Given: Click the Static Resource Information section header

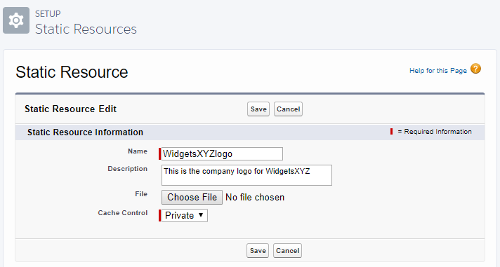Looking at the screenshot, I should pyautogui.click(x=85, y=132).
